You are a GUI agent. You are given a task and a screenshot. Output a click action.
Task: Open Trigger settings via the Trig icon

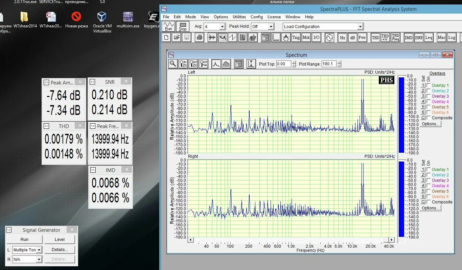point(296,38)
